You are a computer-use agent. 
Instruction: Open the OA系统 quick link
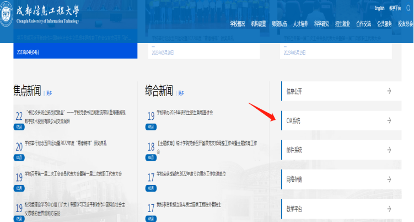294,120
